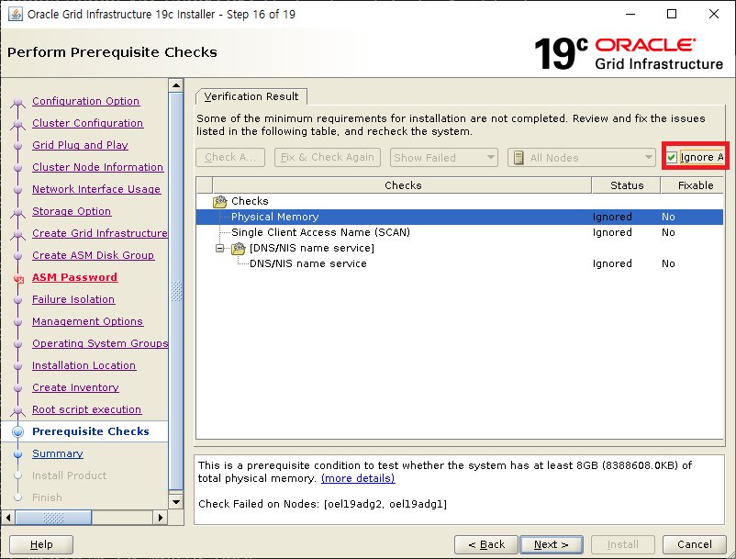Go to Installation Location step

[84, 366]
